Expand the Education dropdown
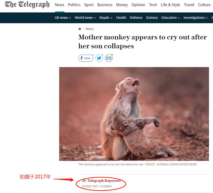The height and width of the screenshot is (193, 213). pos(170,18)
